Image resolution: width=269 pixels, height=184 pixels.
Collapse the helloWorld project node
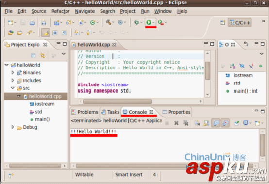6,65
